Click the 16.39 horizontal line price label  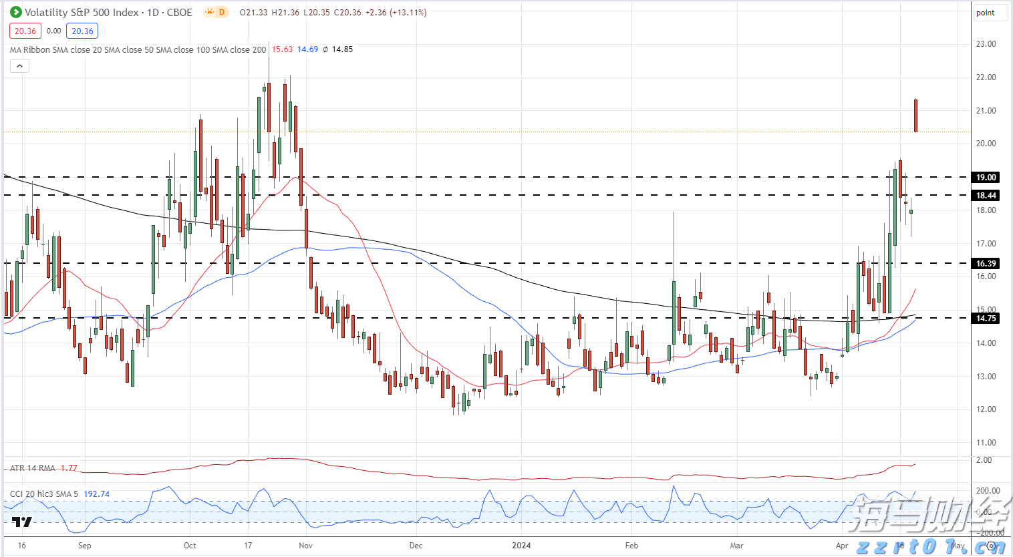[x=986, y=264]
